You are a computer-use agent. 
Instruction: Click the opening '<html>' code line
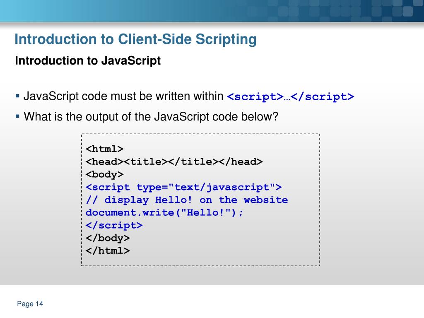pyautogui.click(x=105, y=149)
